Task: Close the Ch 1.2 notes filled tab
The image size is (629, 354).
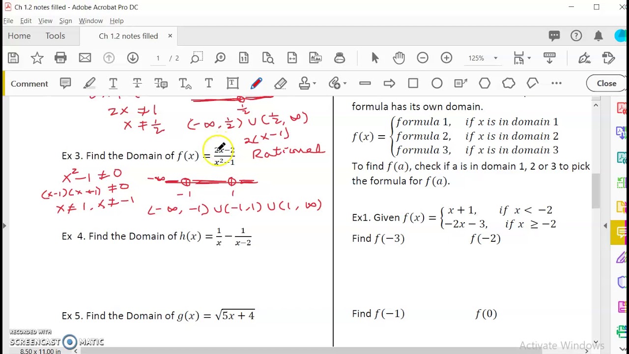Action: [170, 36]
